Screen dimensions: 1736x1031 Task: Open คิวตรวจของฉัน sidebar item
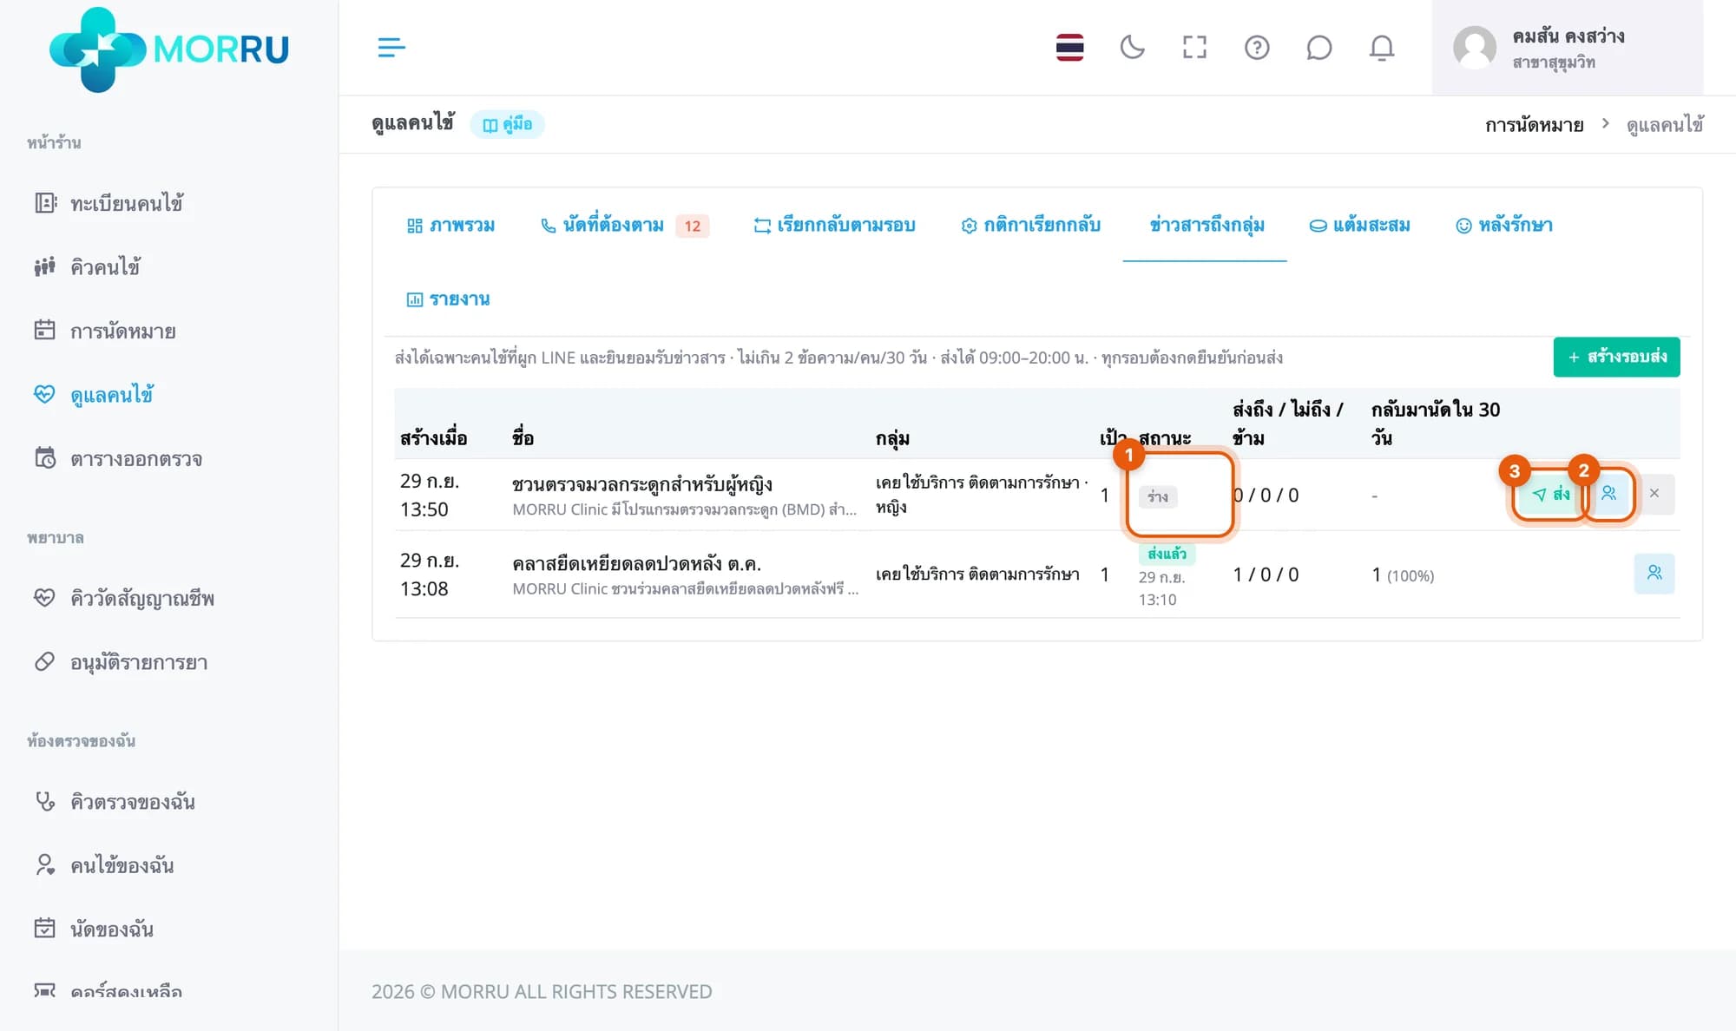point(115,801)
